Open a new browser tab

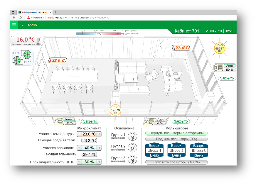[x=55, y=12]
